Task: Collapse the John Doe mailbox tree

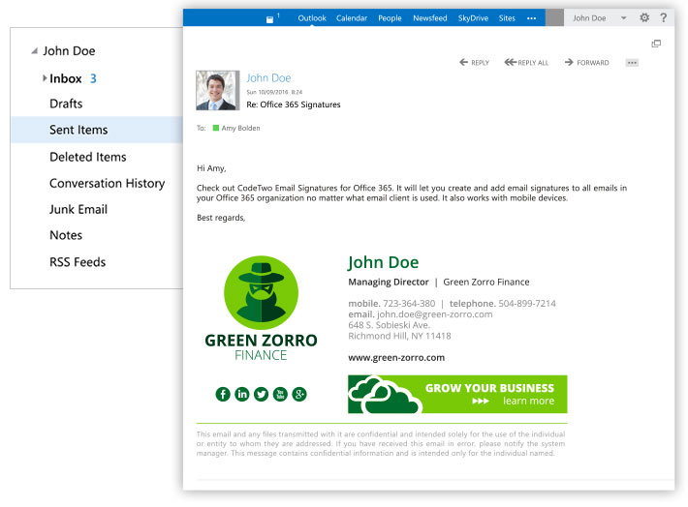Action: coord(34,51)
